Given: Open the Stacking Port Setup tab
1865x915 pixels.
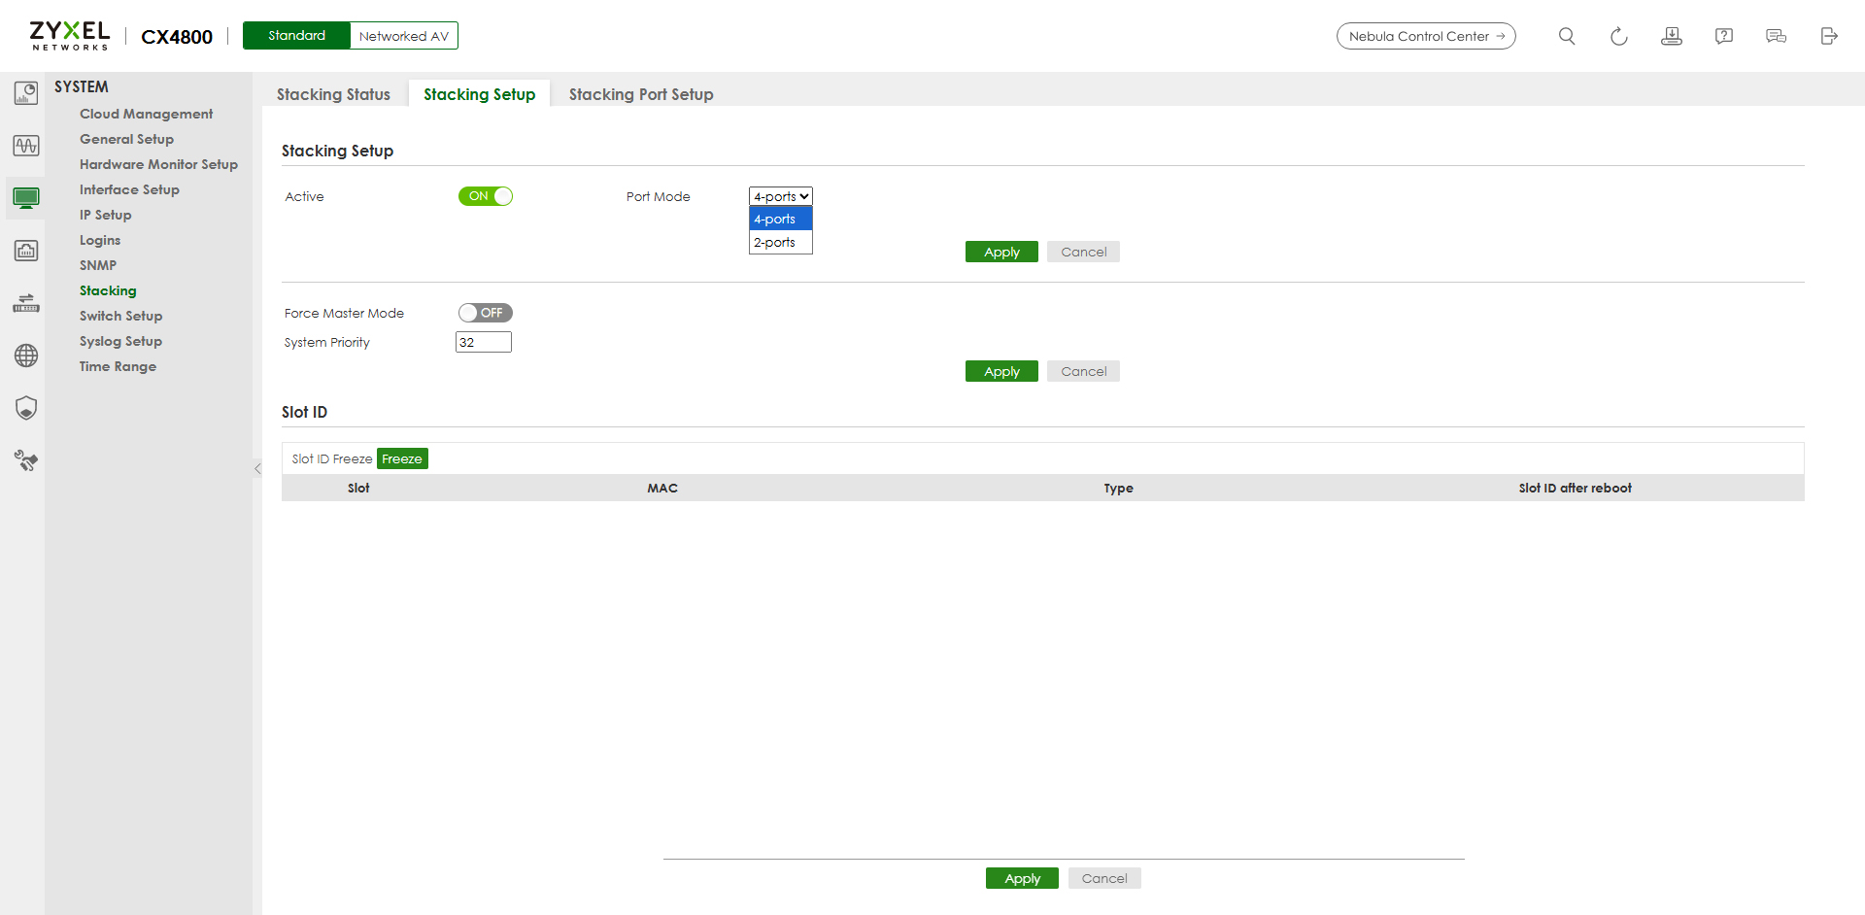Looking at the screenshot, I should tap(640, 94).
